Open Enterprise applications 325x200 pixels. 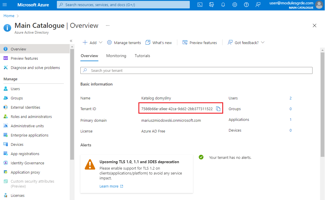point(35,135)
